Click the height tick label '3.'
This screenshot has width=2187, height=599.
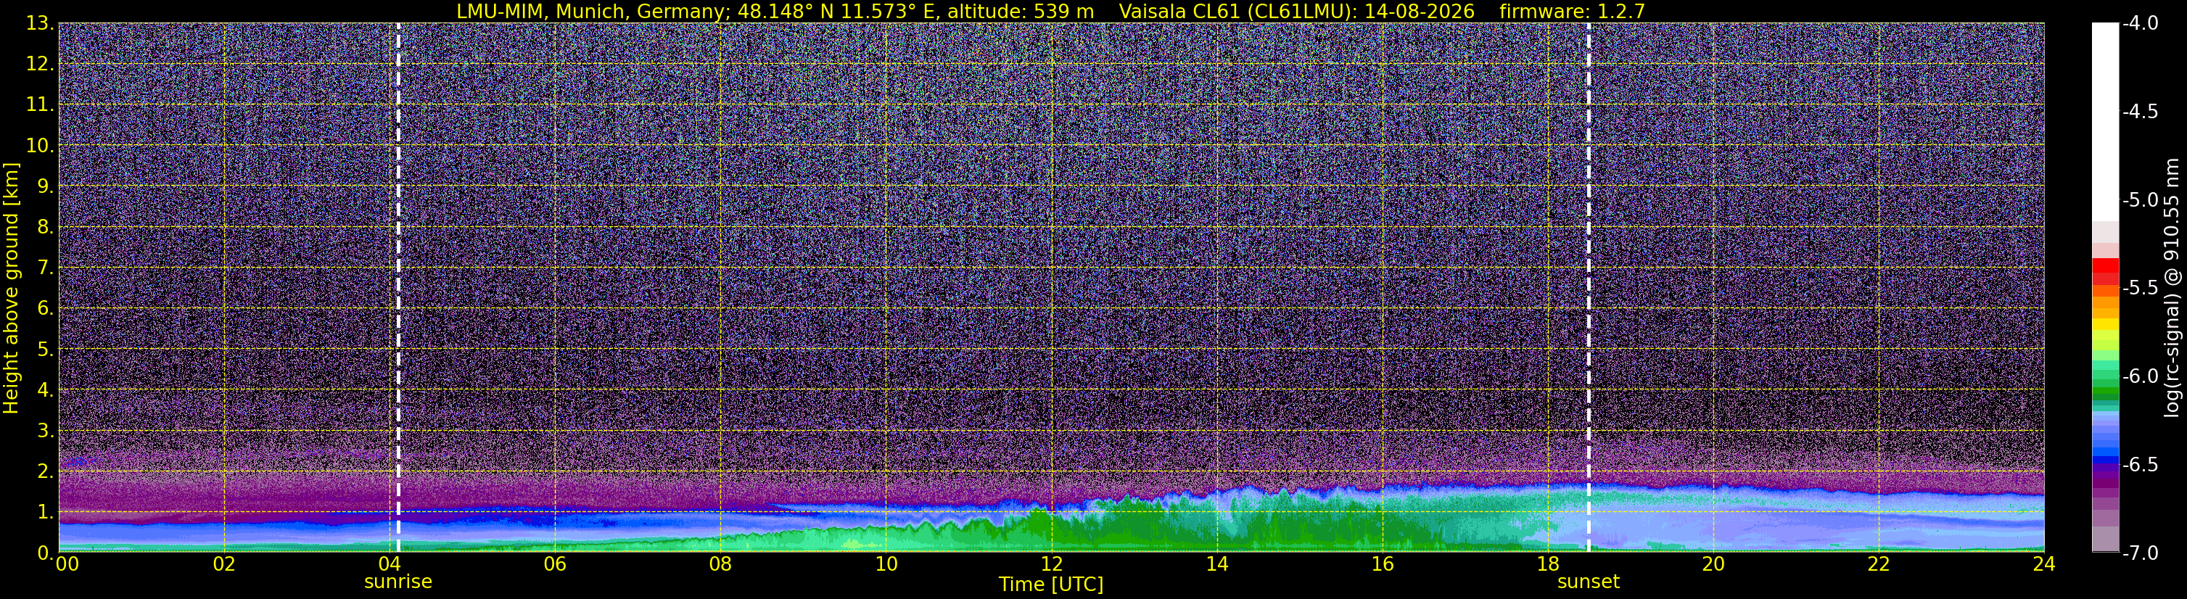(x=45, y=431)
